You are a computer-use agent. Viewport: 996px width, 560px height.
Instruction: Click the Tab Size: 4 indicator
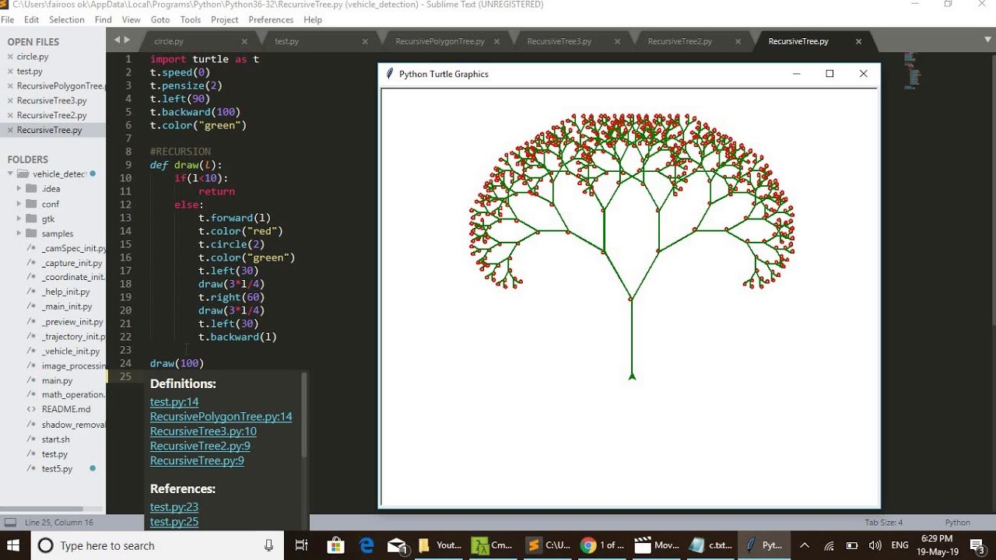883,523
